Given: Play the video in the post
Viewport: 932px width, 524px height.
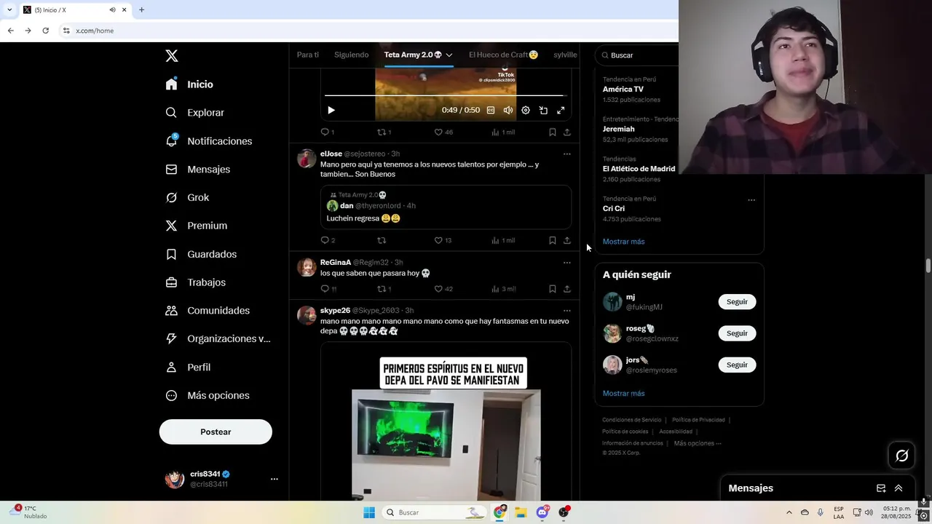Looking at the screenshot, I should 331,111.
